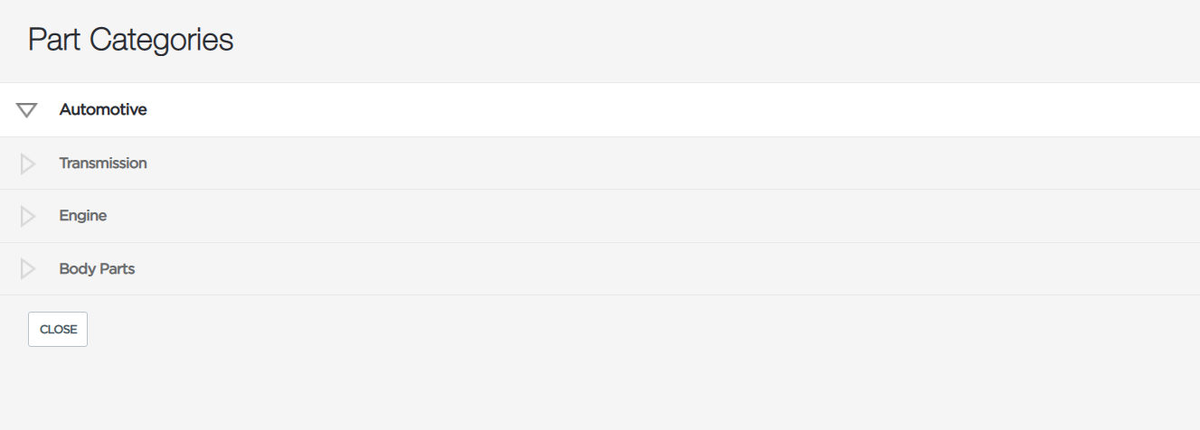Click the CLOSE button

pyautogui.click(x=58, y=330)
